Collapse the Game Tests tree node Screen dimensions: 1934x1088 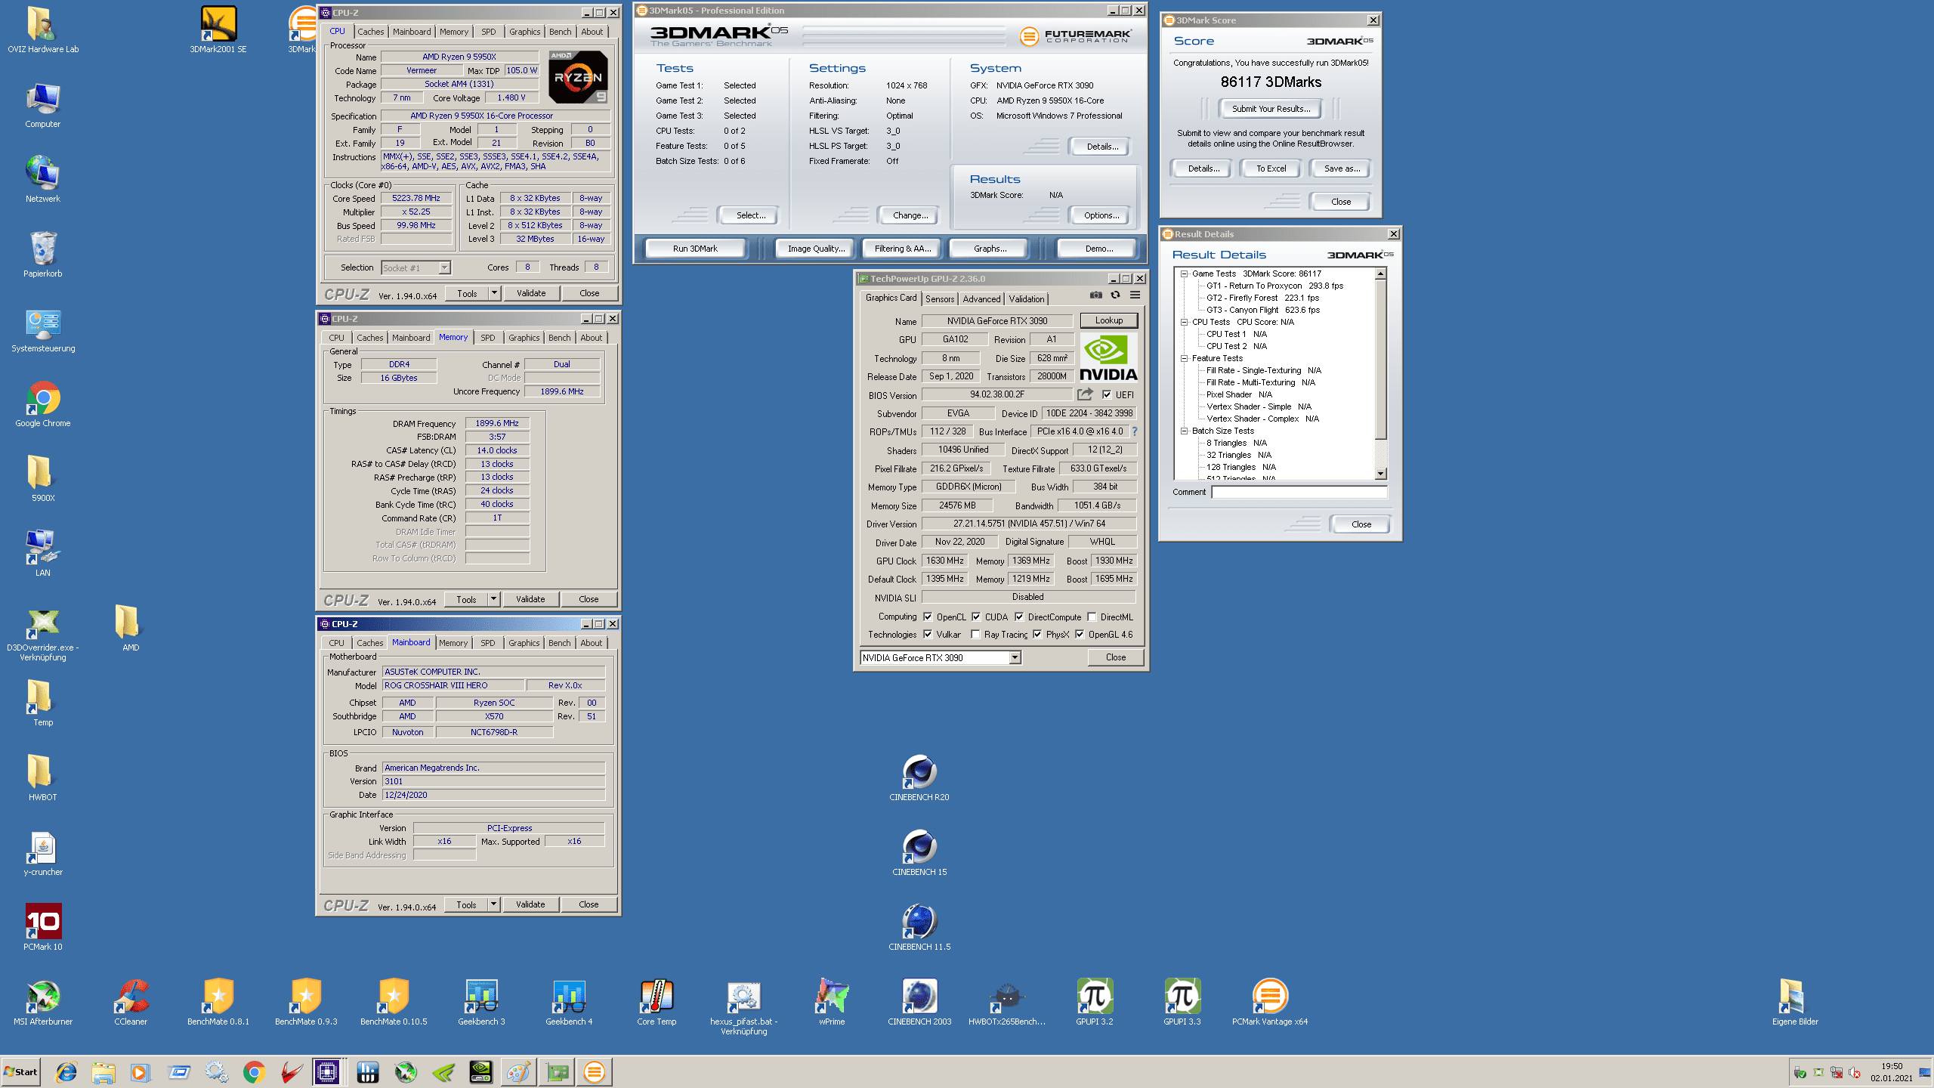[1185, 274]
